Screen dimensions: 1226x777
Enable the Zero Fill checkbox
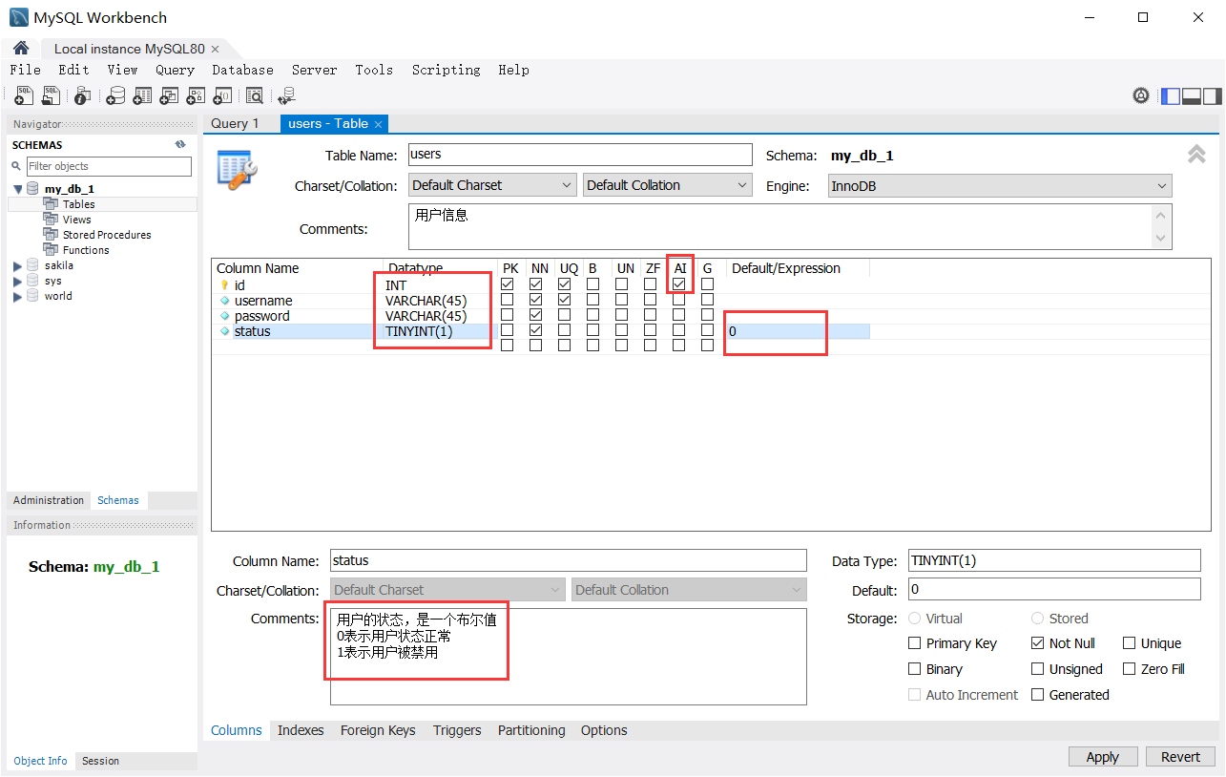[x=1130, y=669]
